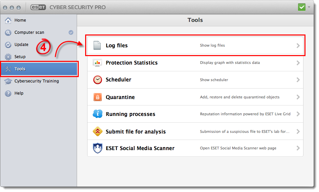Click the Home house icon in sidebar

8,20
